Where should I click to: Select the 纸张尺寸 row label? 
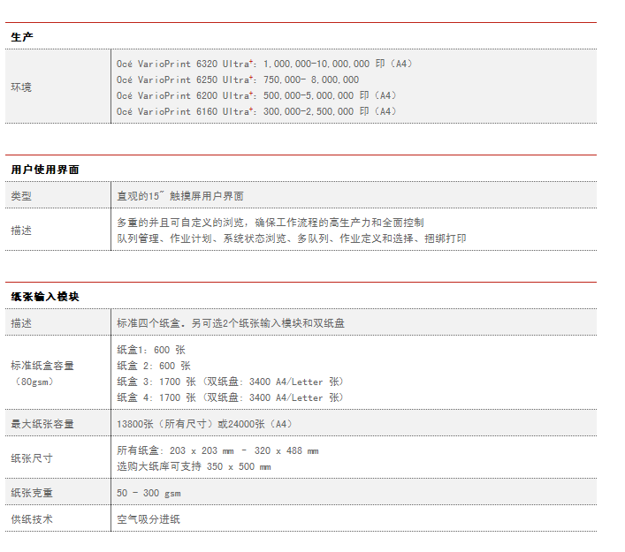(32, 458)
